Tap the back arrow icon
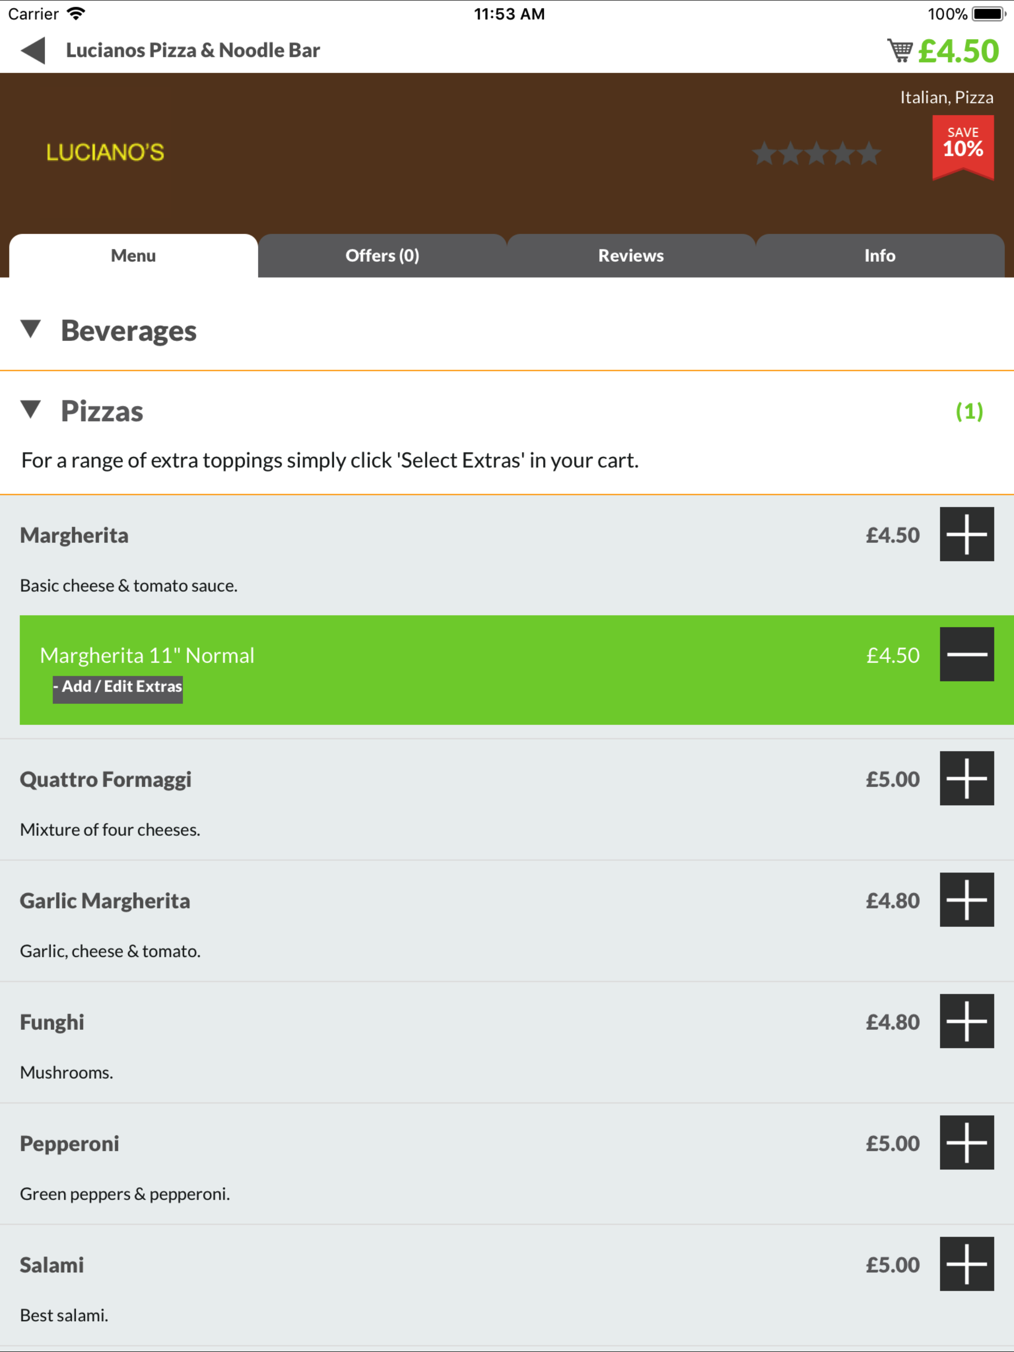Viewport: 1014px width, 1352px height. (x=33, y=50)
